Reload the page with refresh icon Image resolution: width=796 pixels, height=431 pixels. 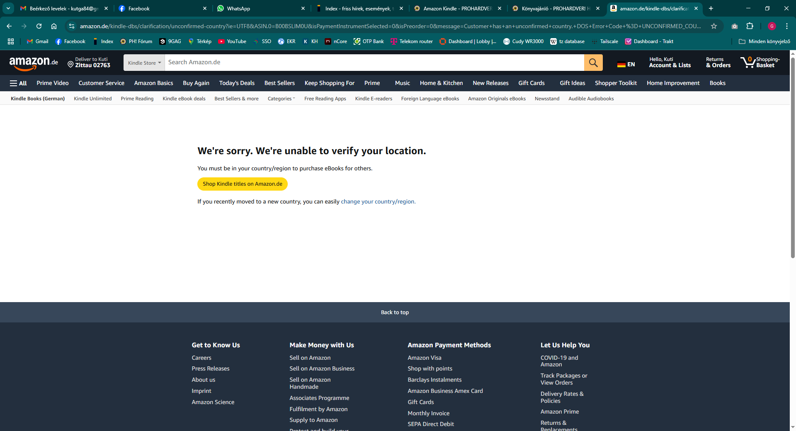click(x=39, y=26)
